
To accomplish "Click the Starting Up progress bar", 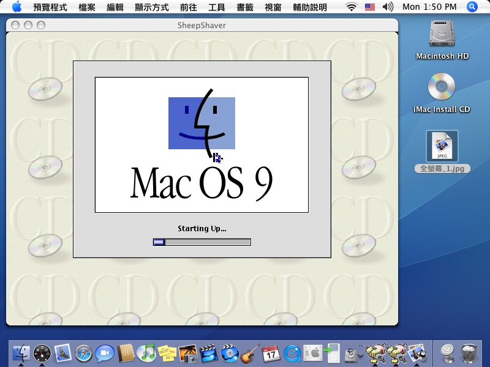I will pos(202,242).
